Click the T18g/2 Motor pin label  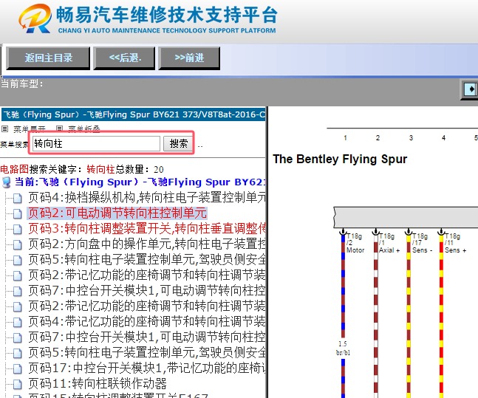(355, 243)
